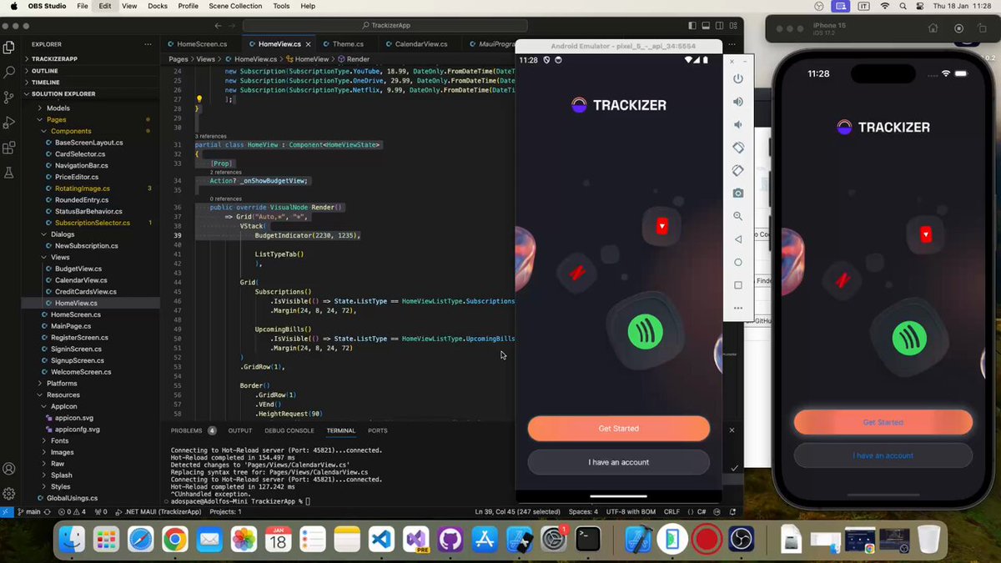Open Visual Studio Code in the Dock
The width and height of the screenshot is (1001, 563).
pyautogui.click(x=381, y=540)
